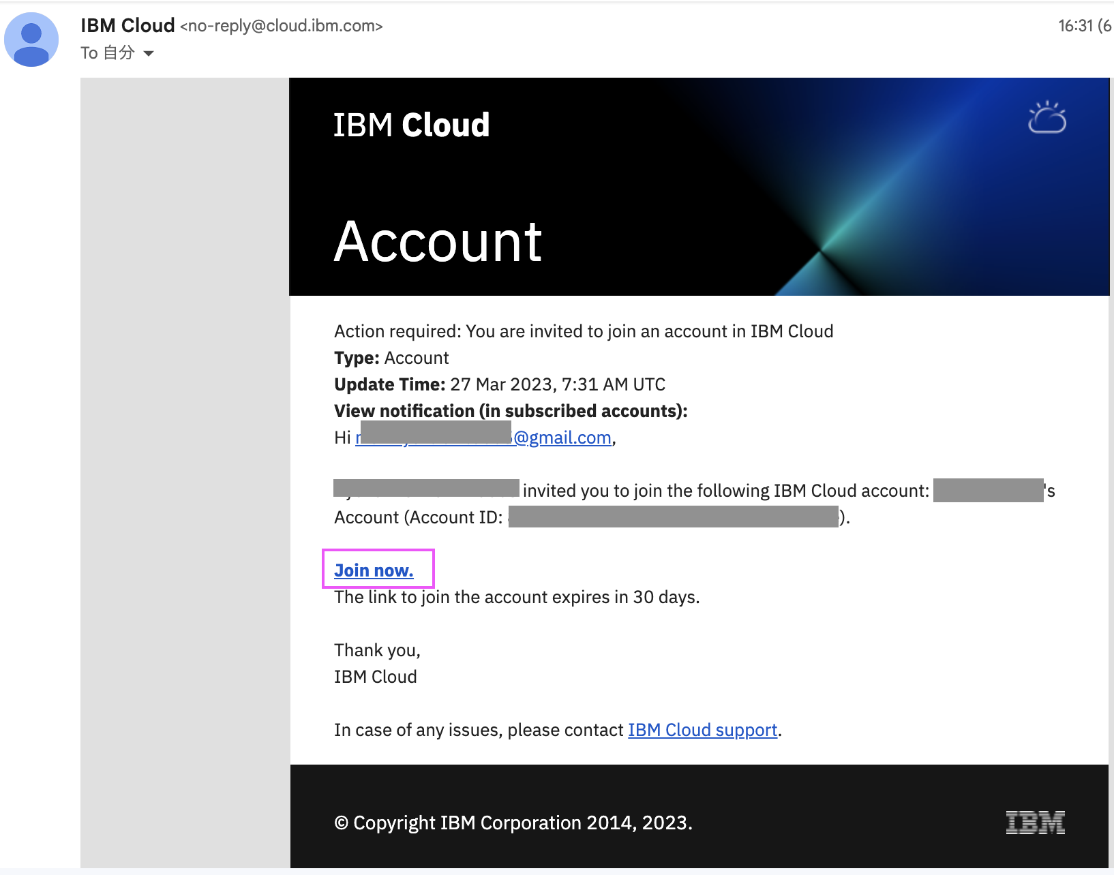Open the IBM Cloud support link
Viewport: 1114px width, 875px height.
pyautogui.click(x=703, y=730)
